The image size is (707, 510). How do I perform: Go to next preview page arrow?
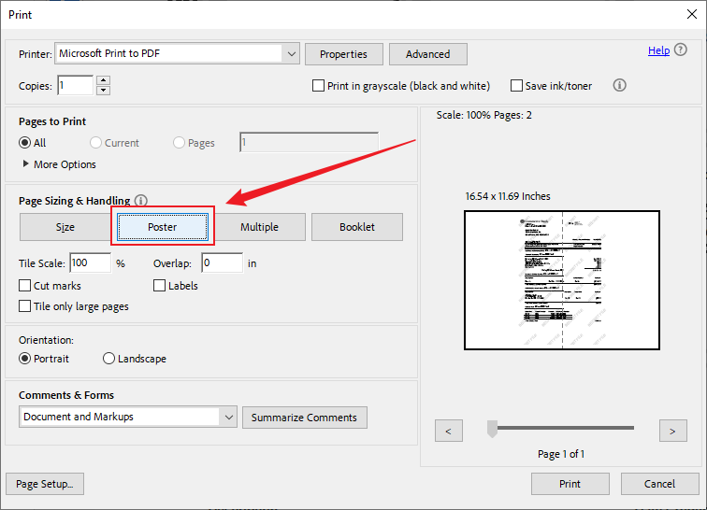click(672, 431)
